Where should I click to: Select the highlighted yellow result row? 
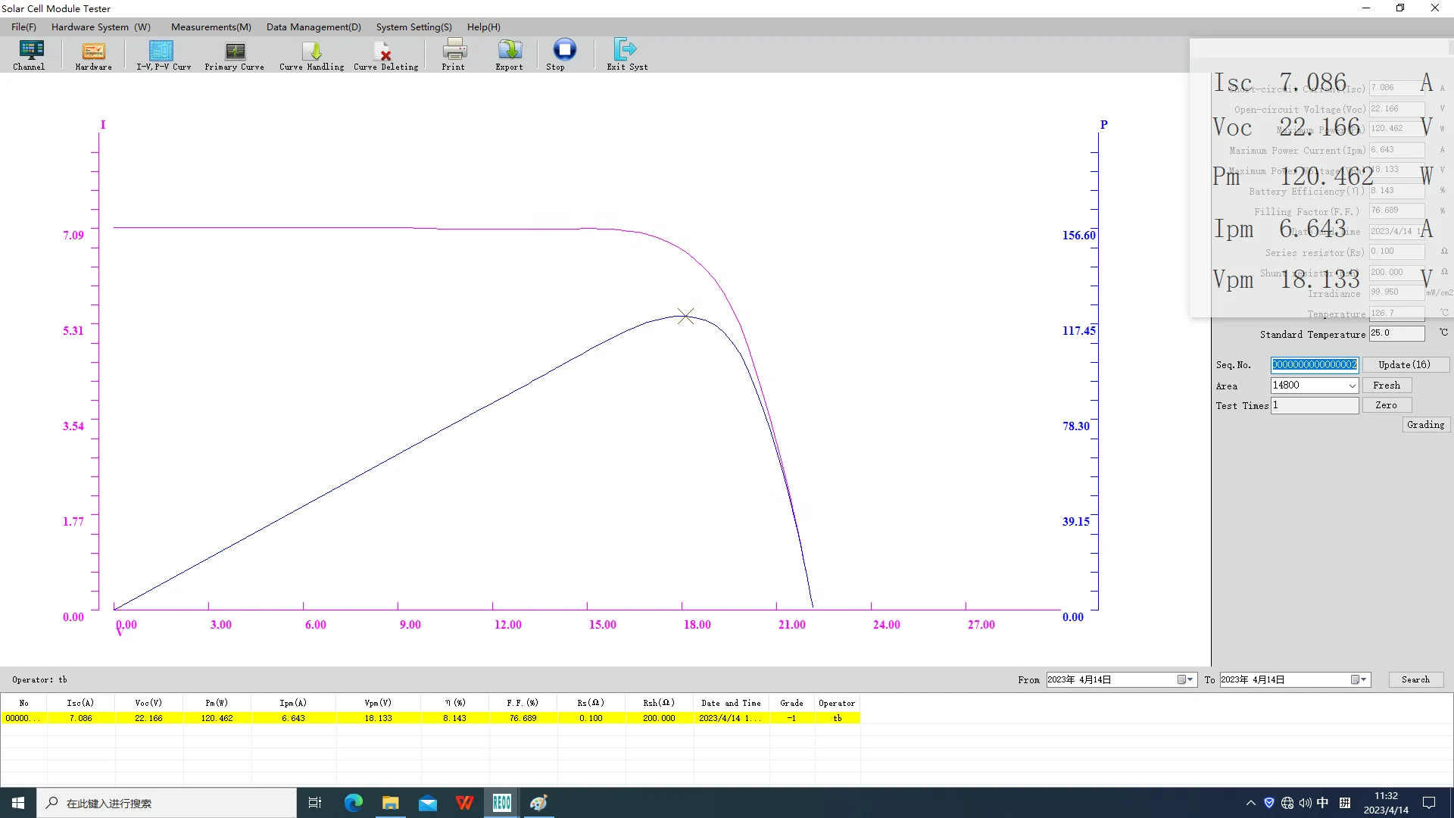[430, 718]
